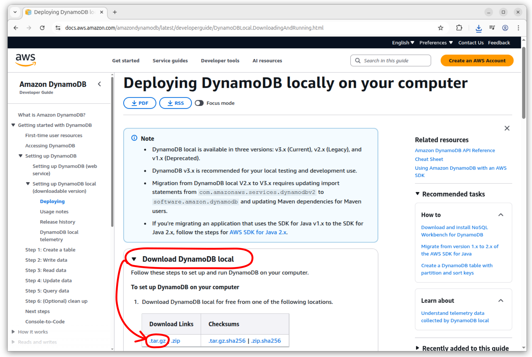532x357 pixels.
Task: Click Create an AWS Account button
Action: click(477, 61)
